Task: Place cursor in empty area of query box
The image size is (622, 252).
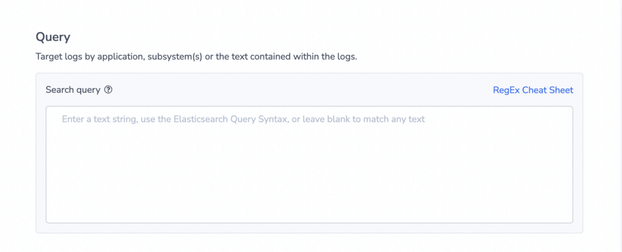Action: 309,175
